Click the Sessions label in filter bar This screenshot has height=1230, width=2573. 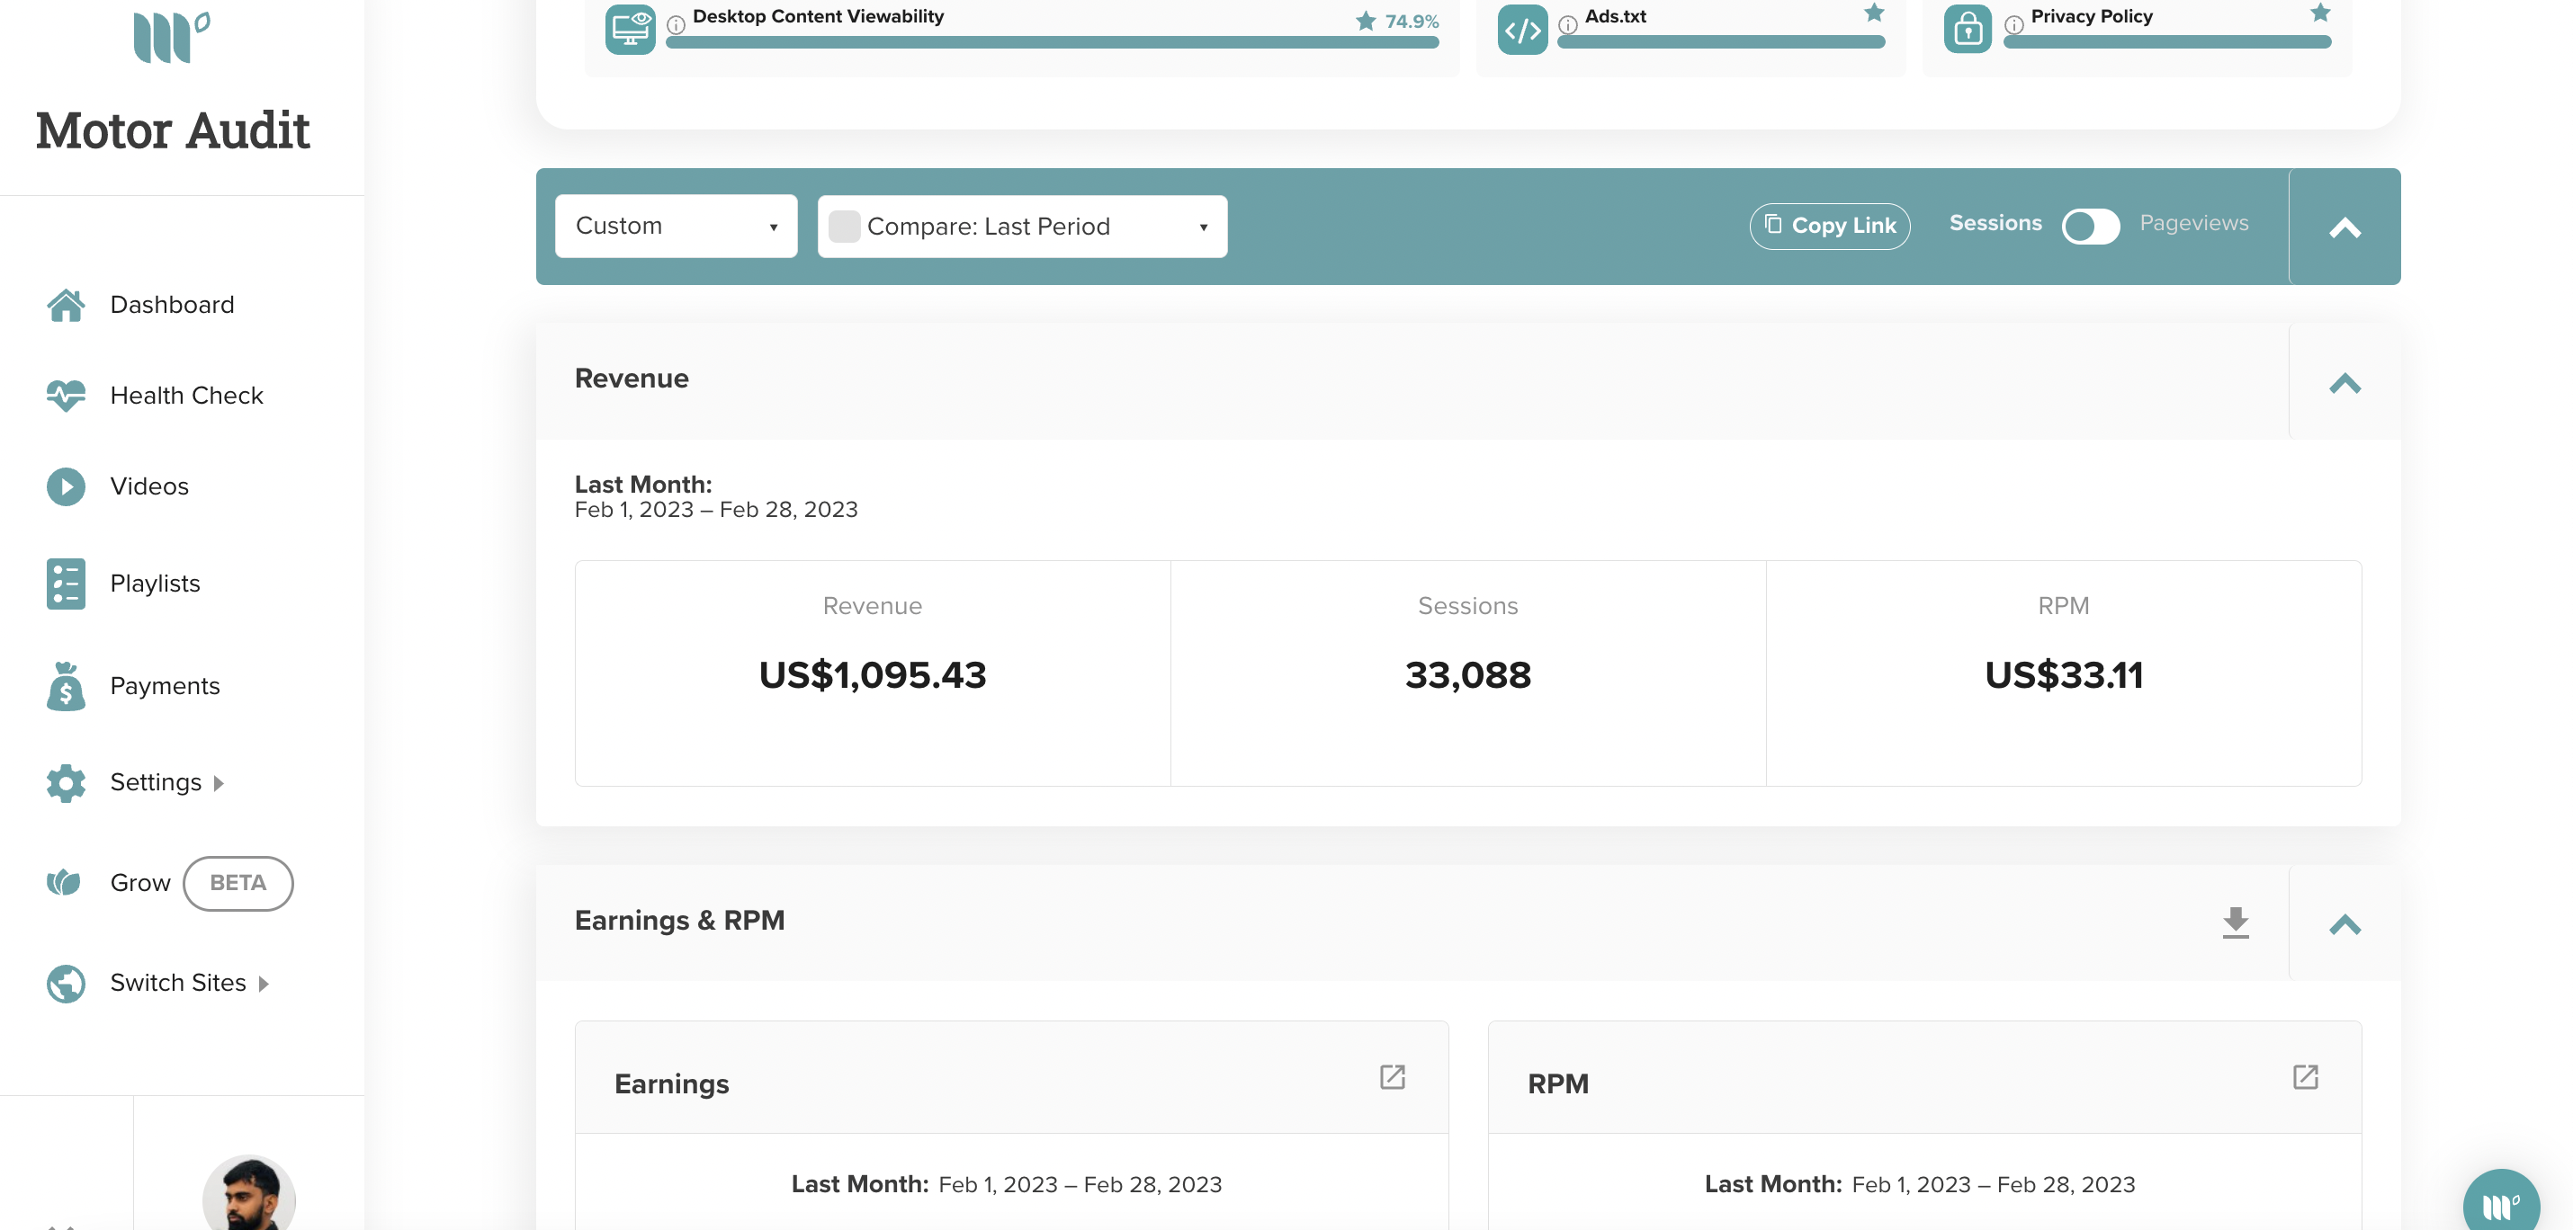point(1995,223)
